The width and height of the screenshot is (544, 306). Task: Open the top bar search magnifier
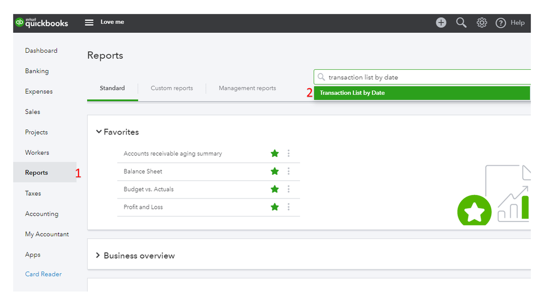coord(461,23)
